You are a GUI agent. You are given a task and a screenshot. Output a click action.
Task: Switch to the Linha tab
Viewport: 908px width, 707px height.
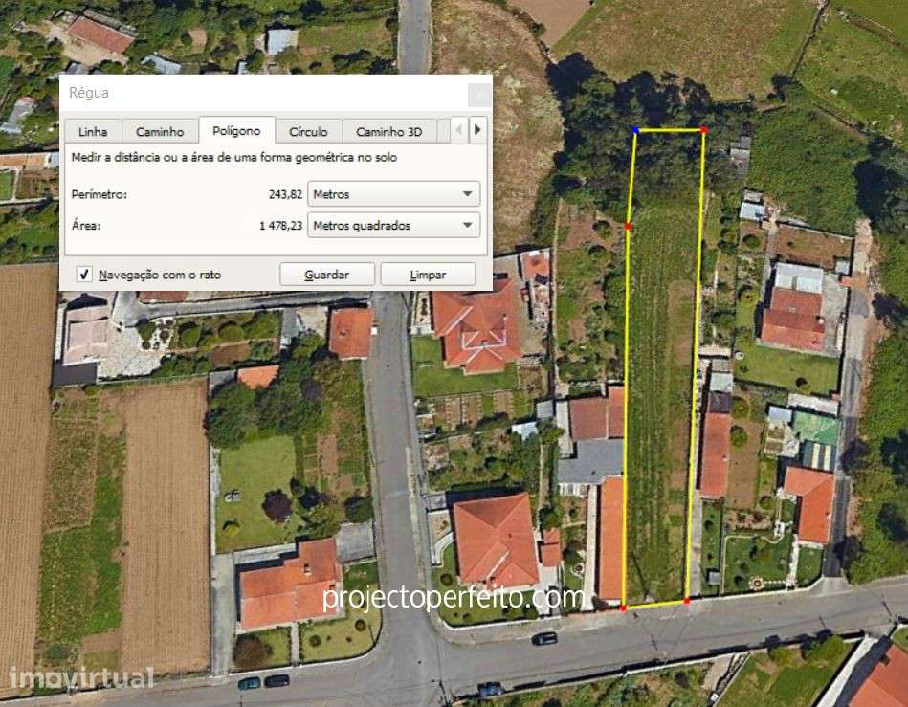click(93, 131)
